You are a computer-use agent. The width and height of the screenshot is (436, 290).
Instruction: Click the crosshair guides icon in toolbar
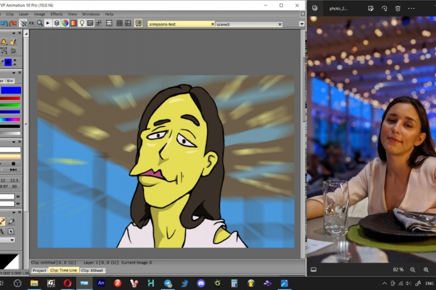[x=99, y=23]
